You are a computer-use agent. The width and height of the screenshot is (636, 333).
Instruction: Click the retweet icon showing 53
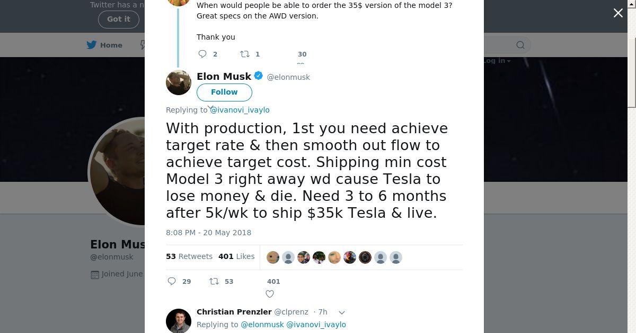pos(214,281)
